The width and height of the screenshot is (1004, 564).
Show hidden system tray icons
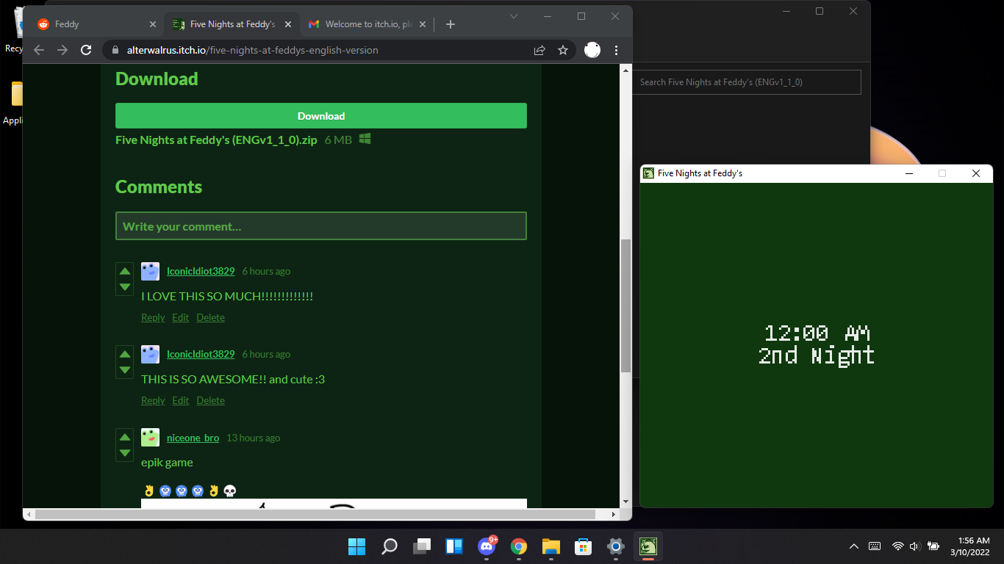[x=853, y=546]
